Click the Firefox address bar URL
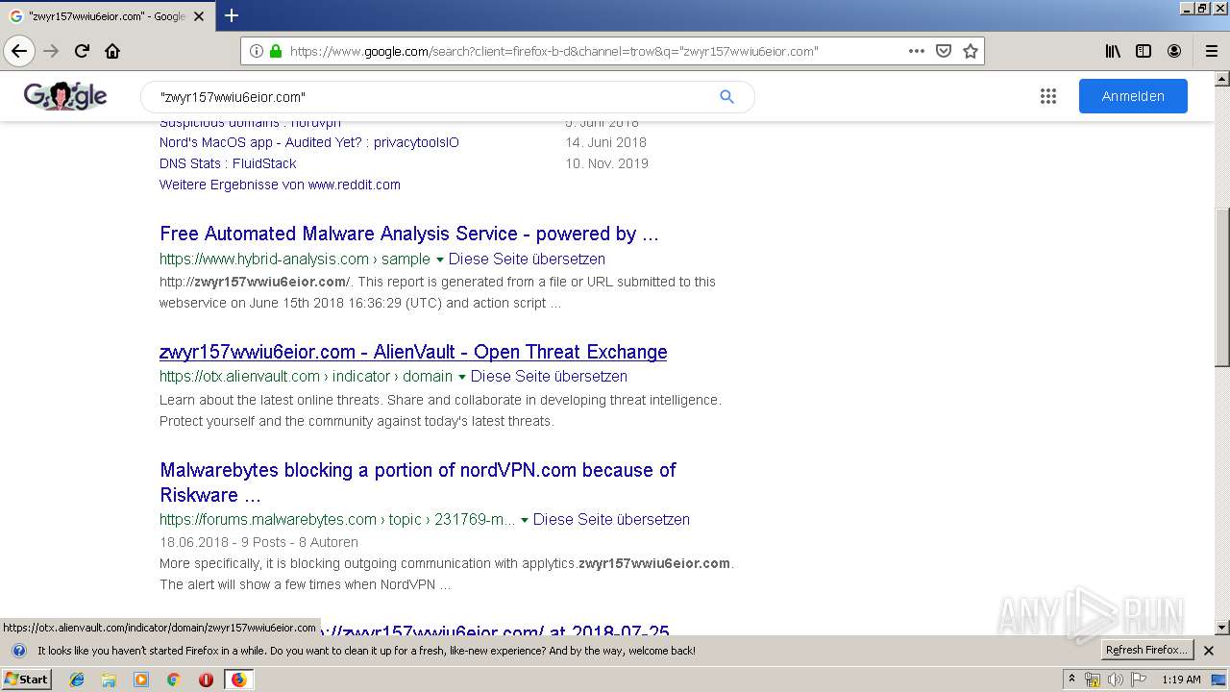This screenshot has width=1230, height=692. (x=553, y=51)
